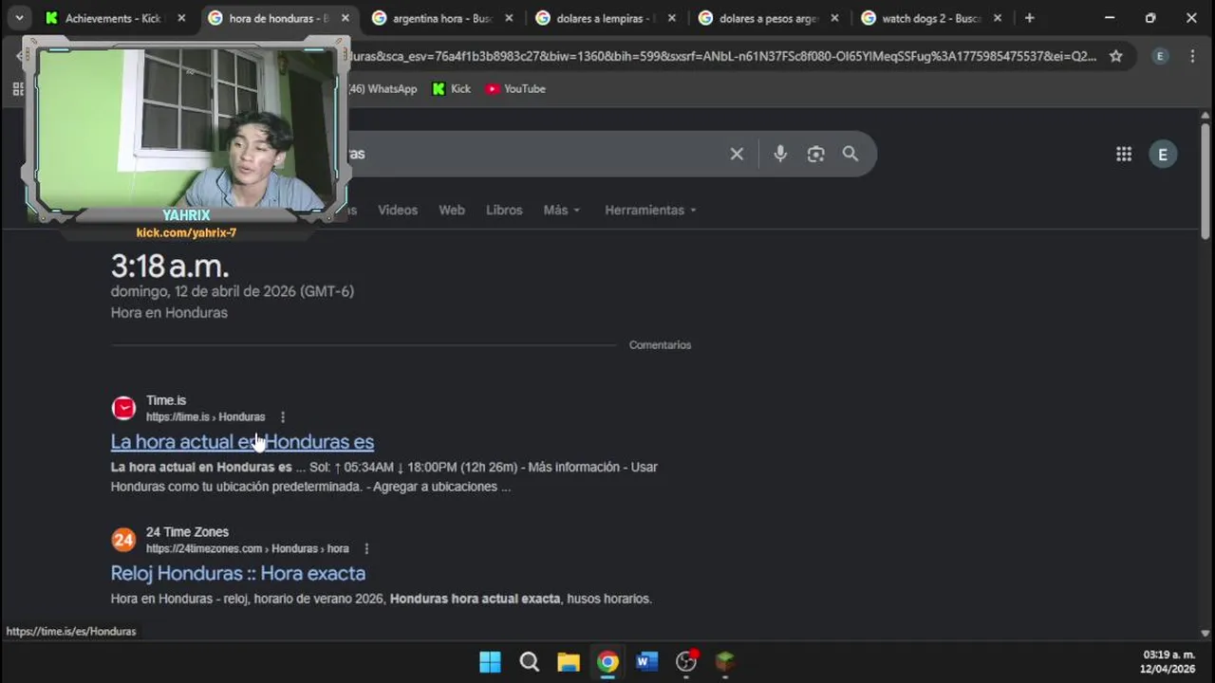Close the watch dogs 2 tab
The image size is (1215, 683).
[998, 18]
